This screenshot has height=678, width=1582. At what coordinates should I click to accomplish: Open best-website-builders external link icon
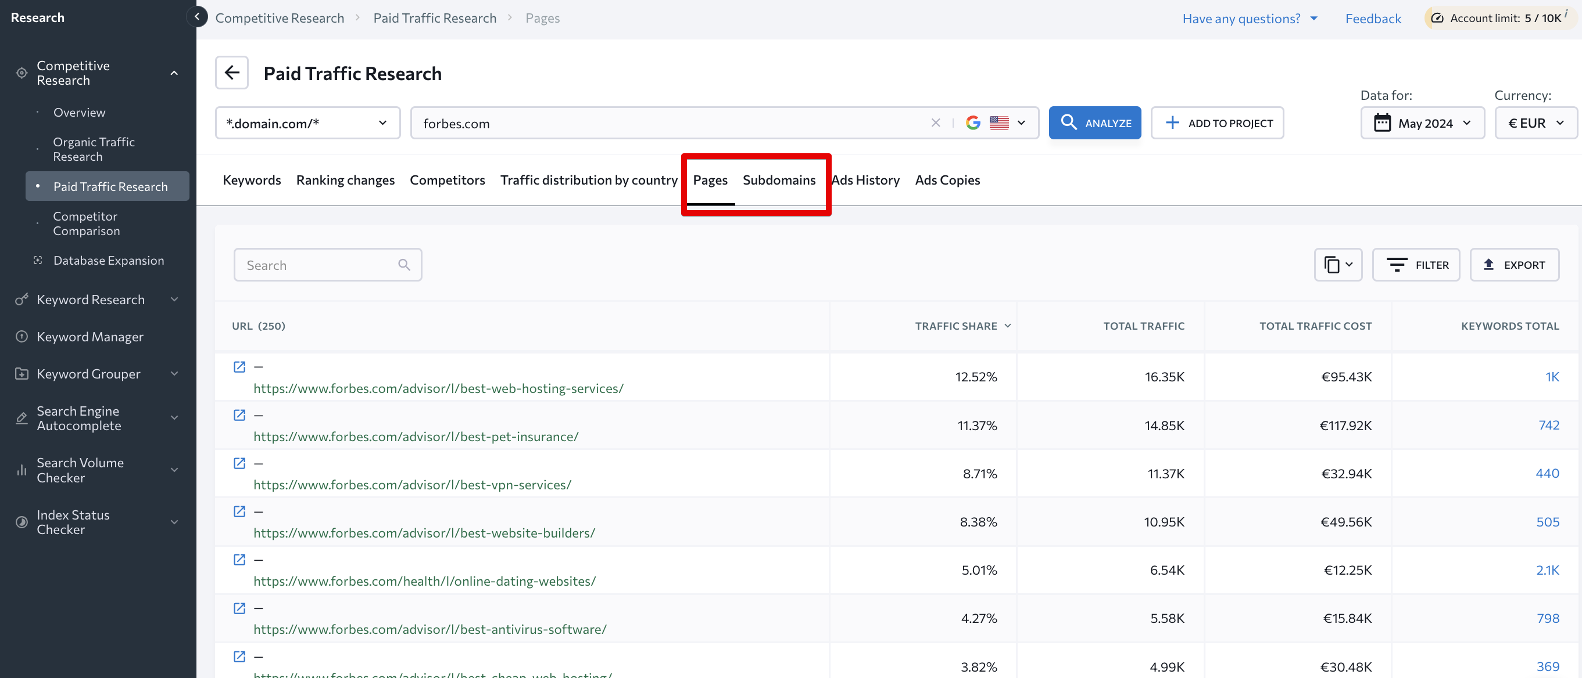click(239, 511)
